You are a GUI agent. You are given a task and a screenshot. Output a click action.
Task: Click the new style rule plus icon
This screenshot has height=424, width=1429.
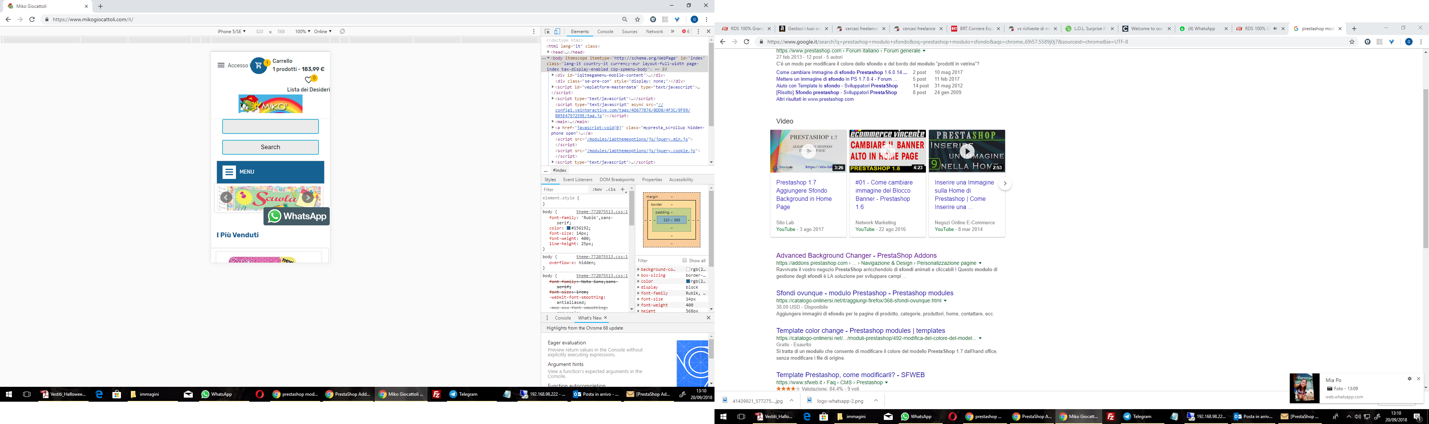[623, 190]
